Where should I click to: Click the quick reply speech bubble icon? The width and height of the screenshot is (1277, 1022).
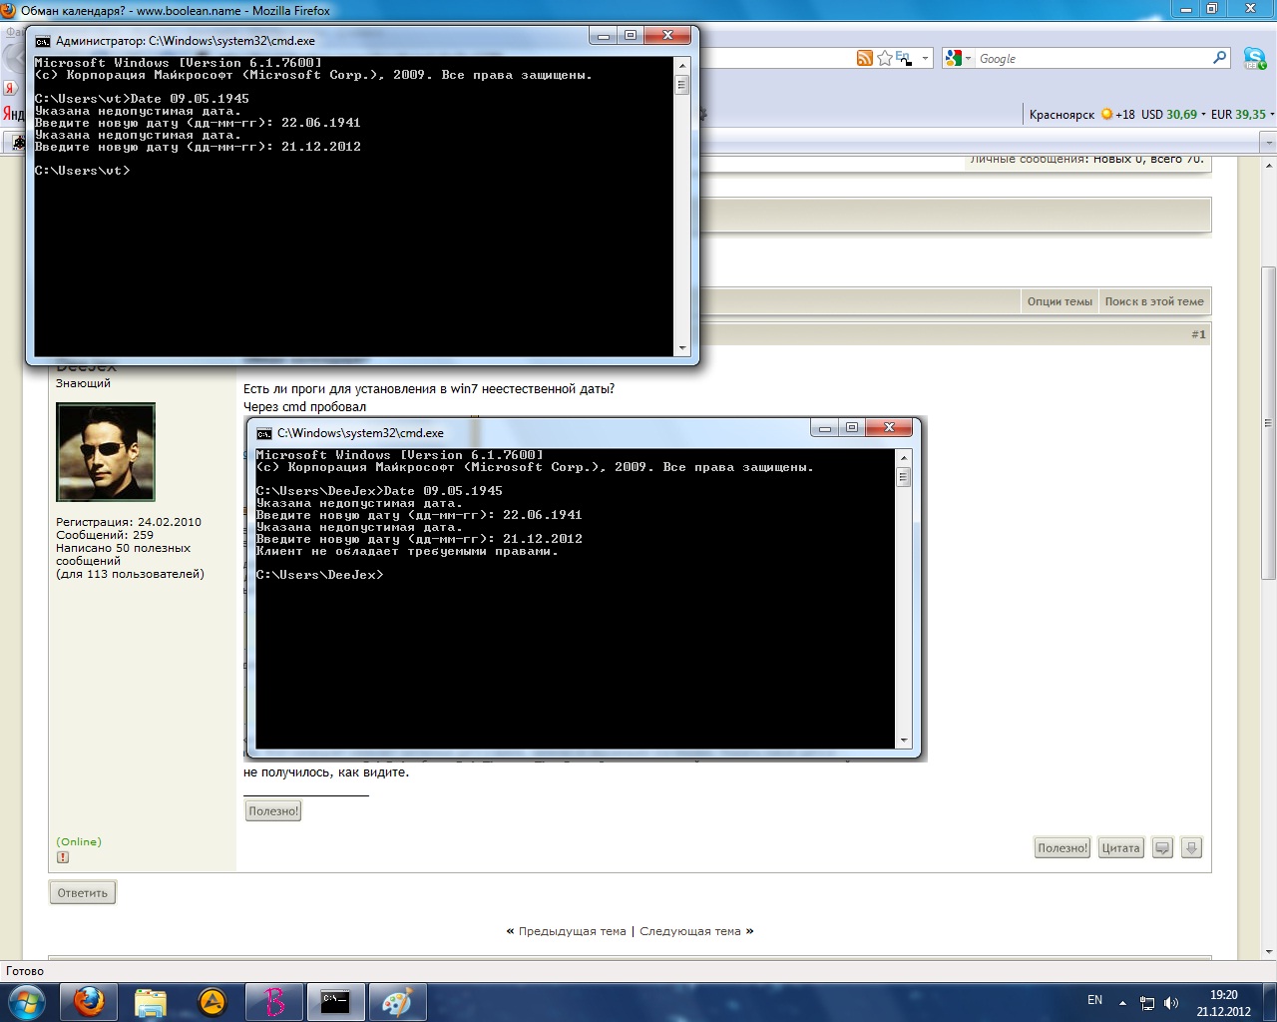pyautogui.click(x=1162, y=848)
